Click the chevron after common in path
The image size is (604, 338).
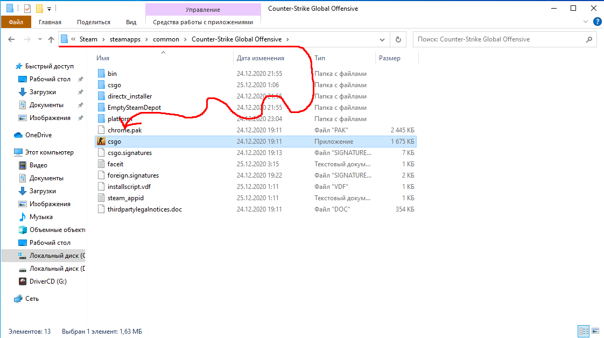[x=185, y=39]
